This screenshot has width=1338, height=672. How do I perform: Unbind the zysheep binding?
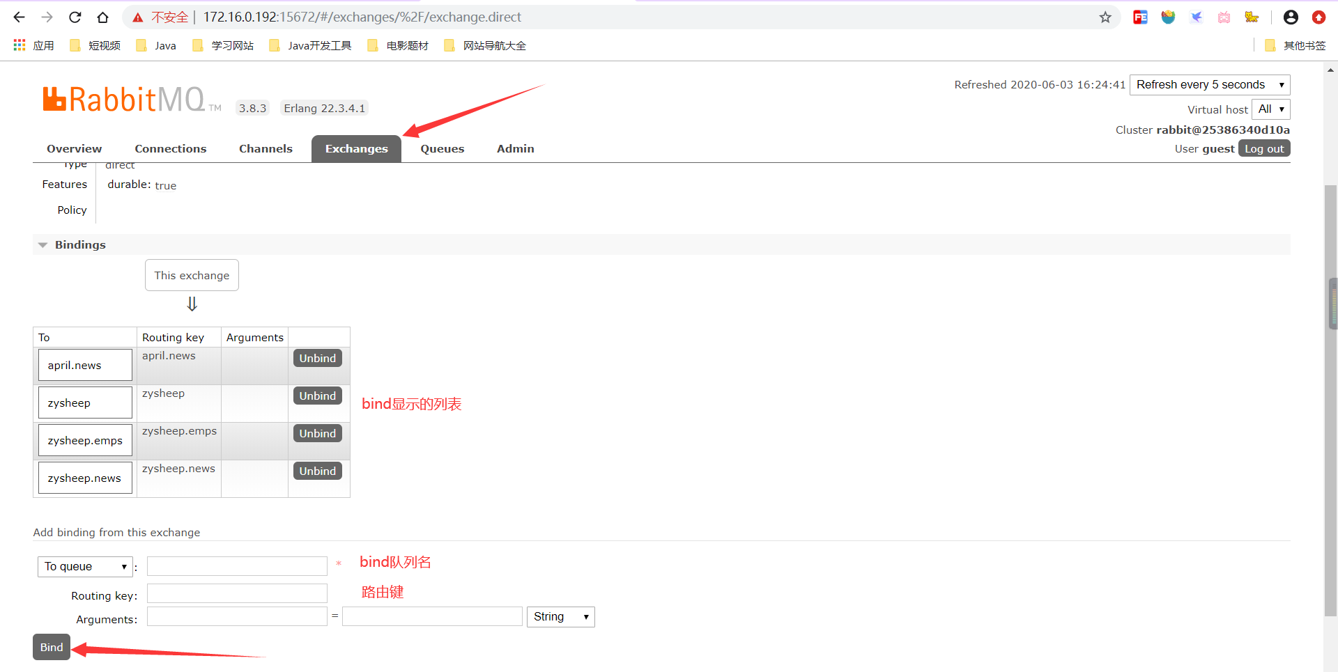click(318, 396)
